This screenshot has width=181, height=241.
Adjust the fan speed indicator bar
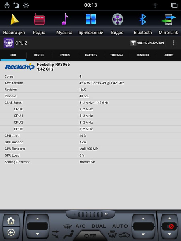pyautogui.click(x=90, y=214)
